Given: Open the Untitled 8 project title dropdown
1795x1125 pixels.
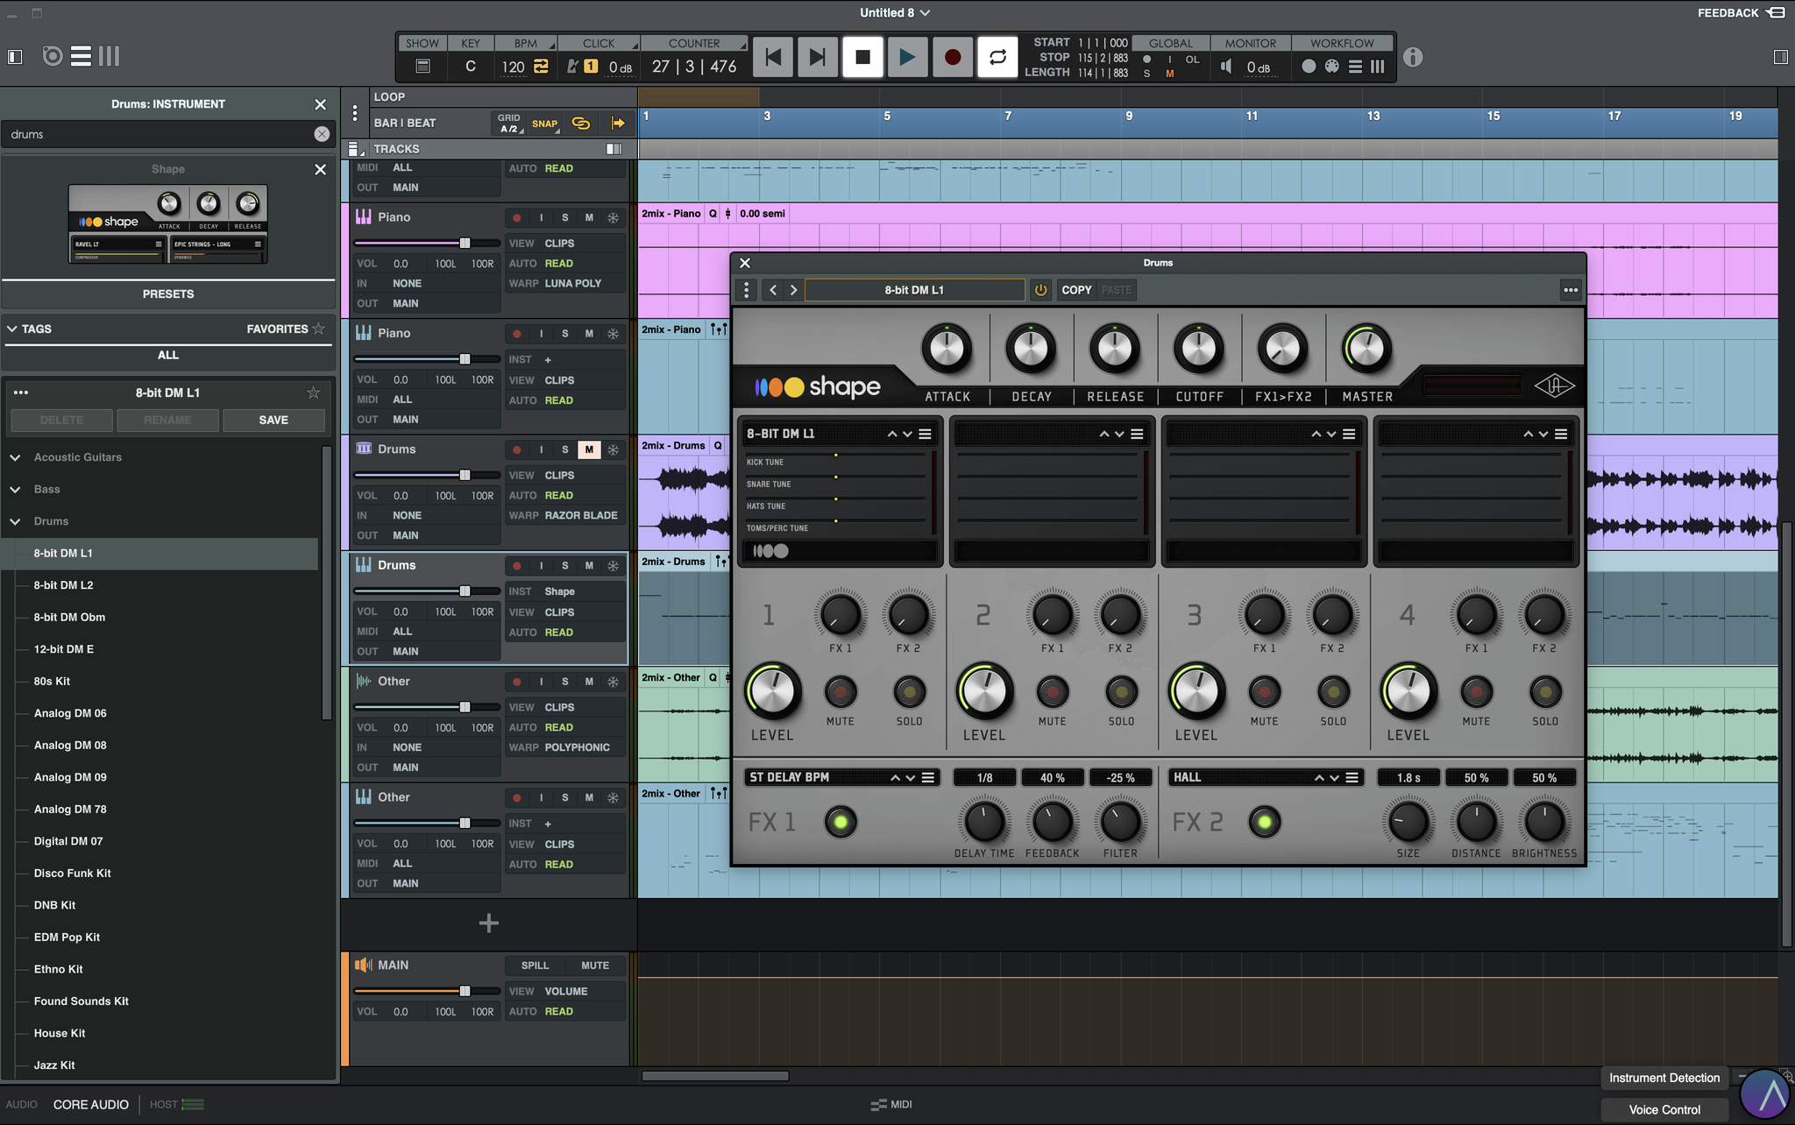Looking at the screenshot, I should click(895, 12).
